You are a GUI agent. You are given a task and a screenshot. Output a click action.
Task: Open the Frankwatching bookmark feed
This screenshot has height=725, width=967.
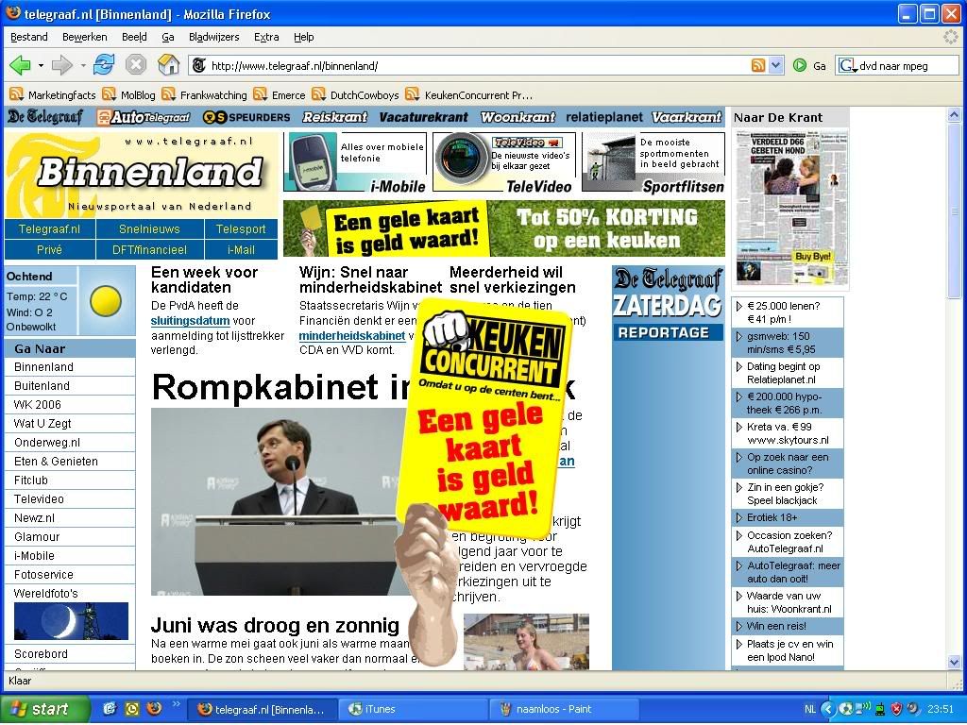point(204,95)
